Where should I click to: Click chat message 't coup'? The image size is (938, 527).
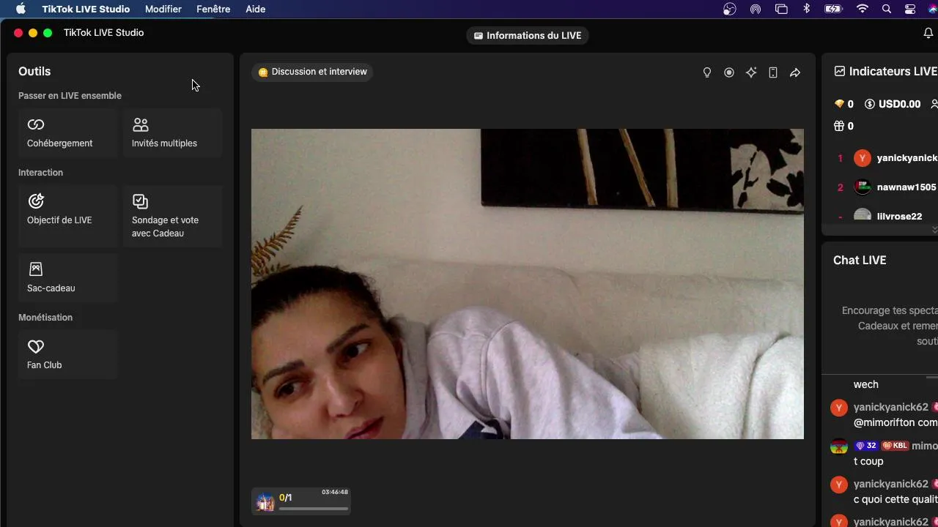tap(868, 461)
